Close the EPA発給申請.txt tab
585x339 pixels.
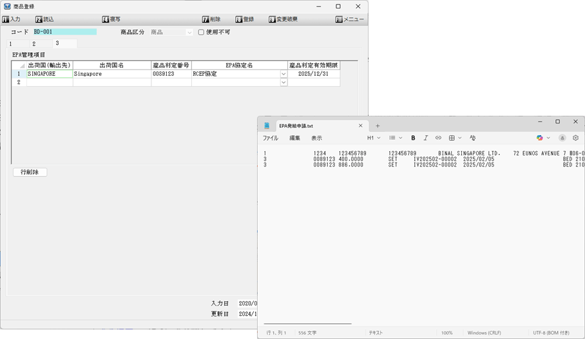(361, 126)
